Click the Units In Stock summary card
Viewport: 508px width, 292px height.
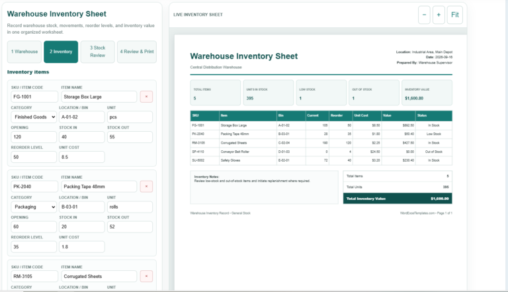269,93
